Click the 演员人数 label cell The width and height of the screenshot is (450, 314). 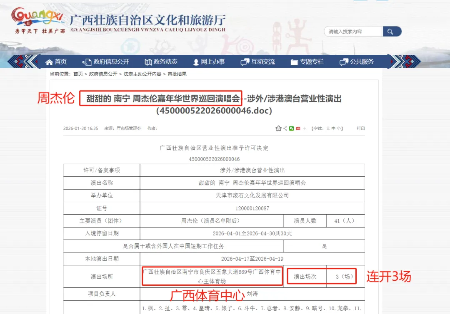pos(305,221)
